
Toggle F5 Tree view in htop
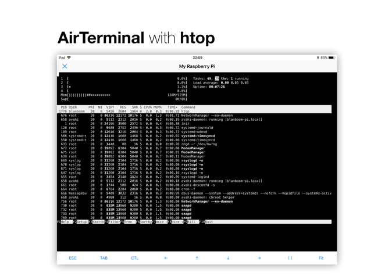[128, 221]
